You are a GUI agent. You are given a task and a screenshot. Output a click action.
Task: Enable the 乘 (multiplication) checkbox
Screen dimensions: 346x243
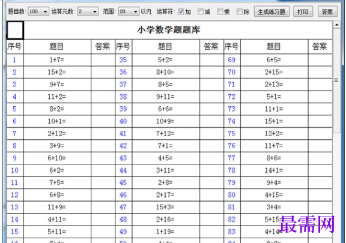[x=220, y=11]
